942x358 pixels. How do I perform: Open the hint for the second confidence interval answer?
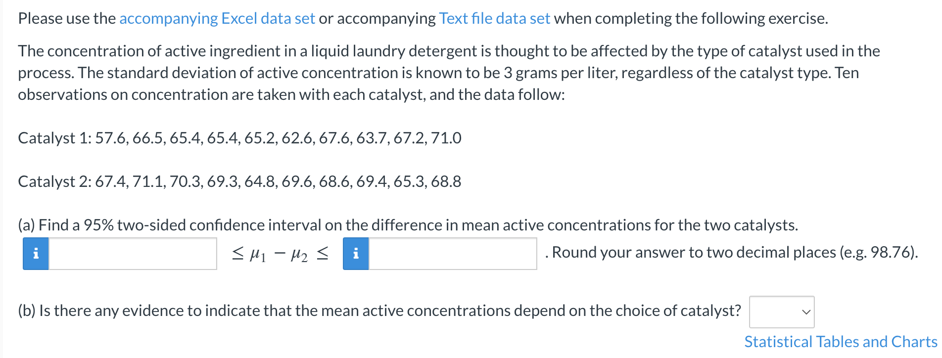pyautogui.click(x=355, y=254)
